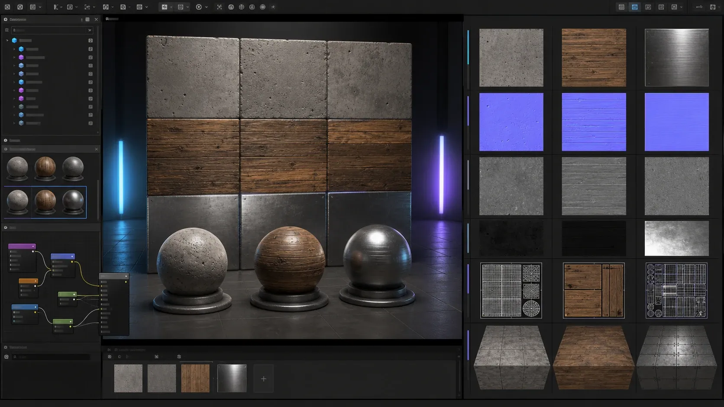Click the large wooden sphere in the 3D viewport
724x407 pixels.
[x=290, y=260]
